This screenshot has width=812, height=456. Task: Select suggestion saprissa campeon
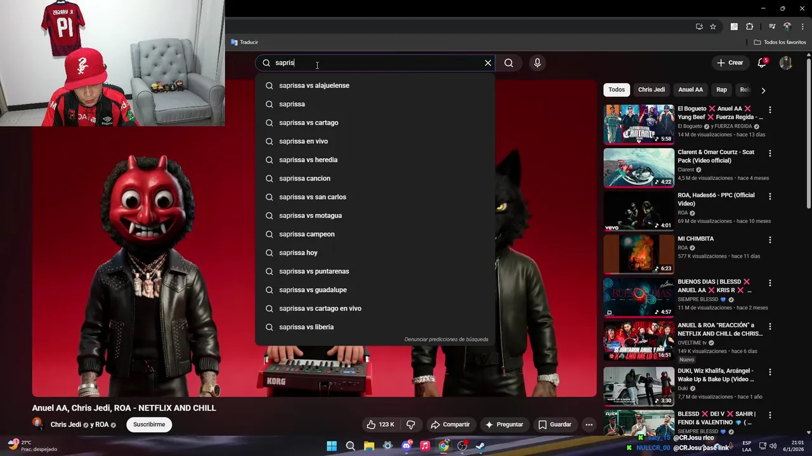click(x=375, y=234)
